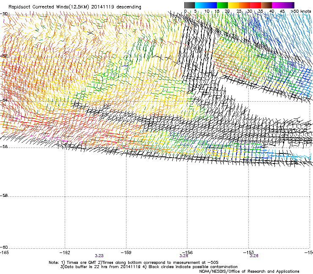Click the gray 0-5 knots legend segment
313x274 pixels.
[189, 5]
